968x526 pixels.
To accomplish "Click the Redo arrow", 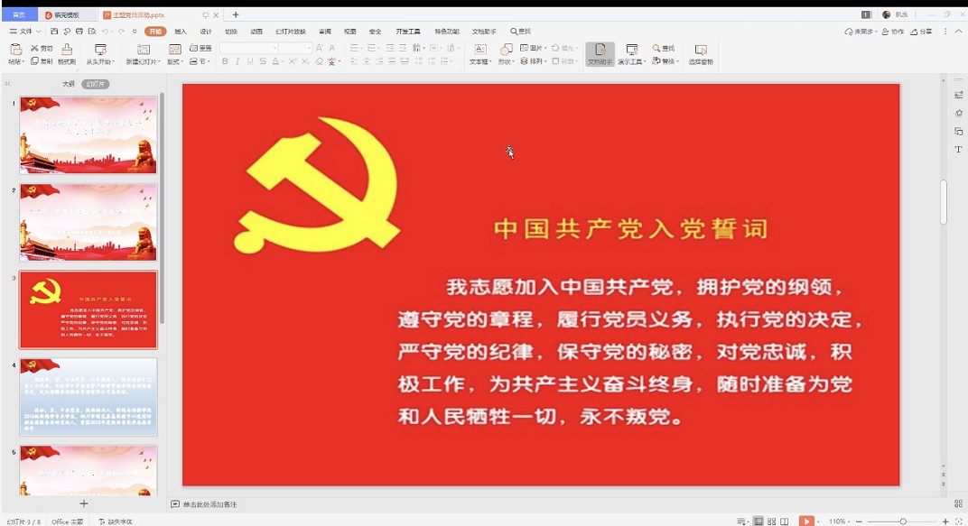I will point(122,31).
